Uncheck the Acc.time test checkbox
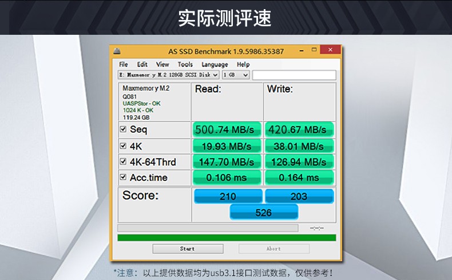This screenshot has width=452, height=280. [123, 177]
